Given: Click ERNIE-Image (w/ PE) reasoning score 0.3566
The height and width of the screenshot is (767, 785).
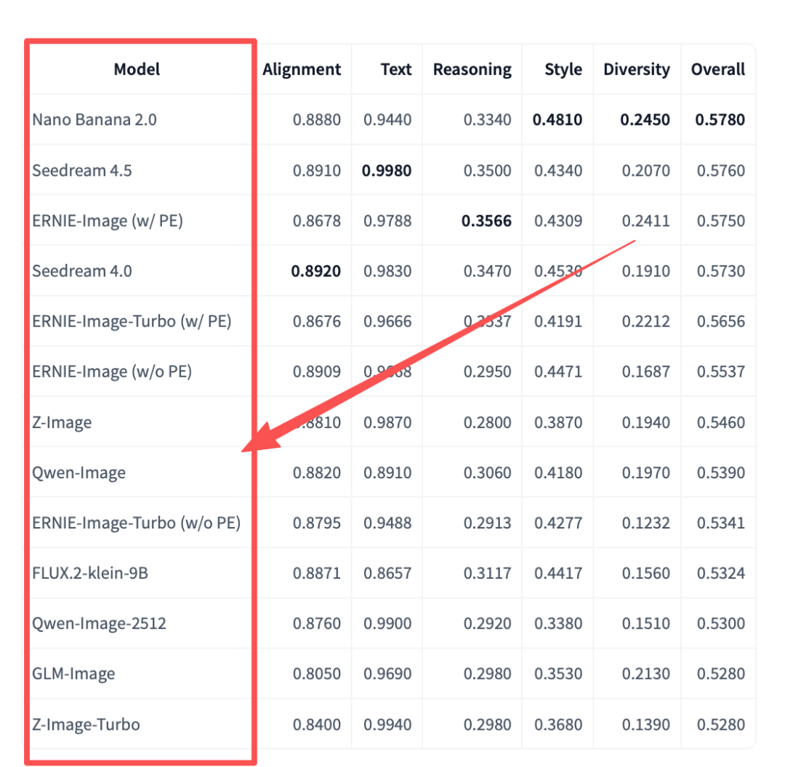Looking at the screenshot, I should [486, 221].
